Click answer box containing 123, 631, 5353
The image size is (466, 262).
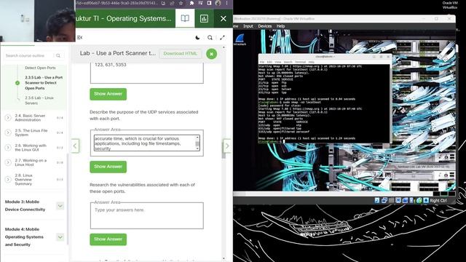tap(147, 72)
